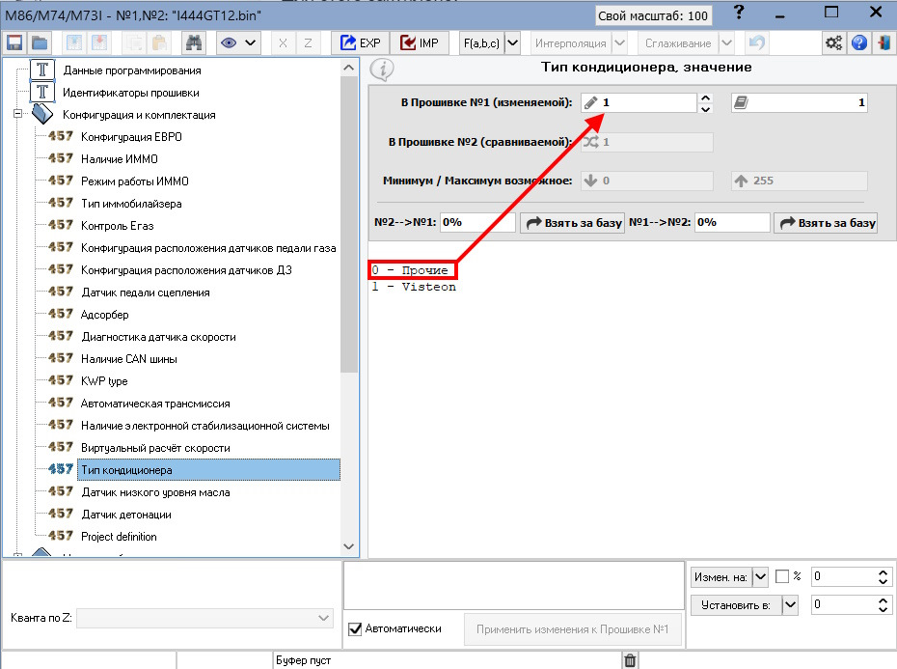Select Датчик низкого уровня масла parameter
This screenshot has height=669, width=897.
(155, 492)
